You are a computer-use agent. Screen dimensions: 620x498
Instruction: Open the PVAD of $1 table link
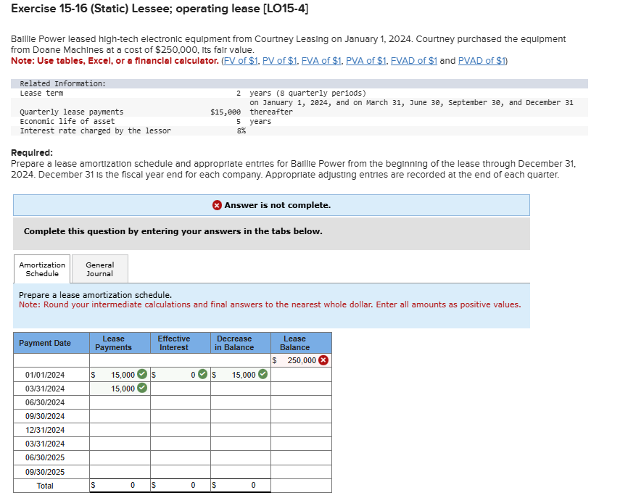tap(481, 60)
